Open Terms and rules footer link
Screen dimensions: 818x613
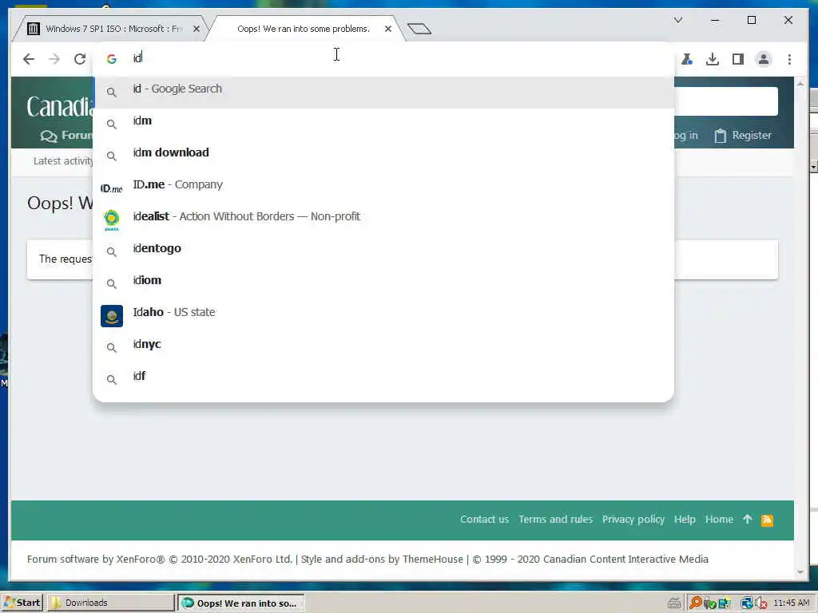[556, 519]
